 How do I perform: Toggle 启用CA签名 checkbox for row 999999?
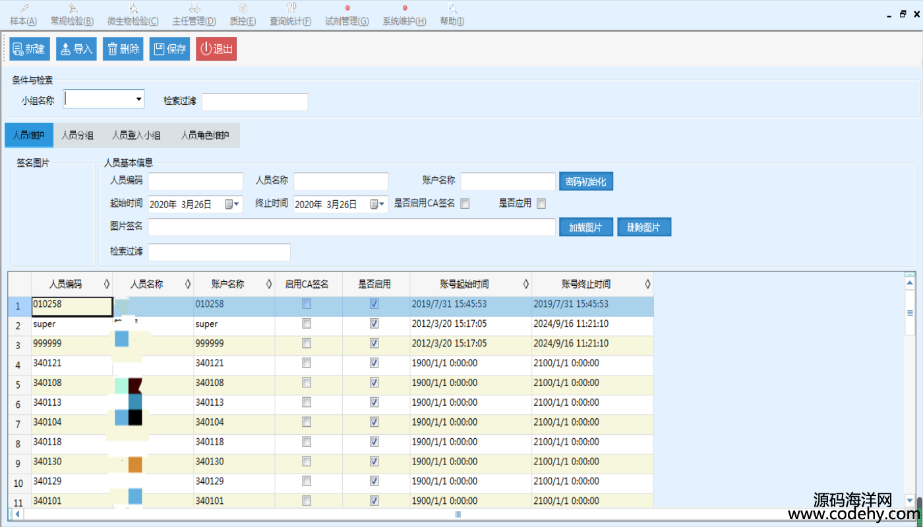pos(307,343)
